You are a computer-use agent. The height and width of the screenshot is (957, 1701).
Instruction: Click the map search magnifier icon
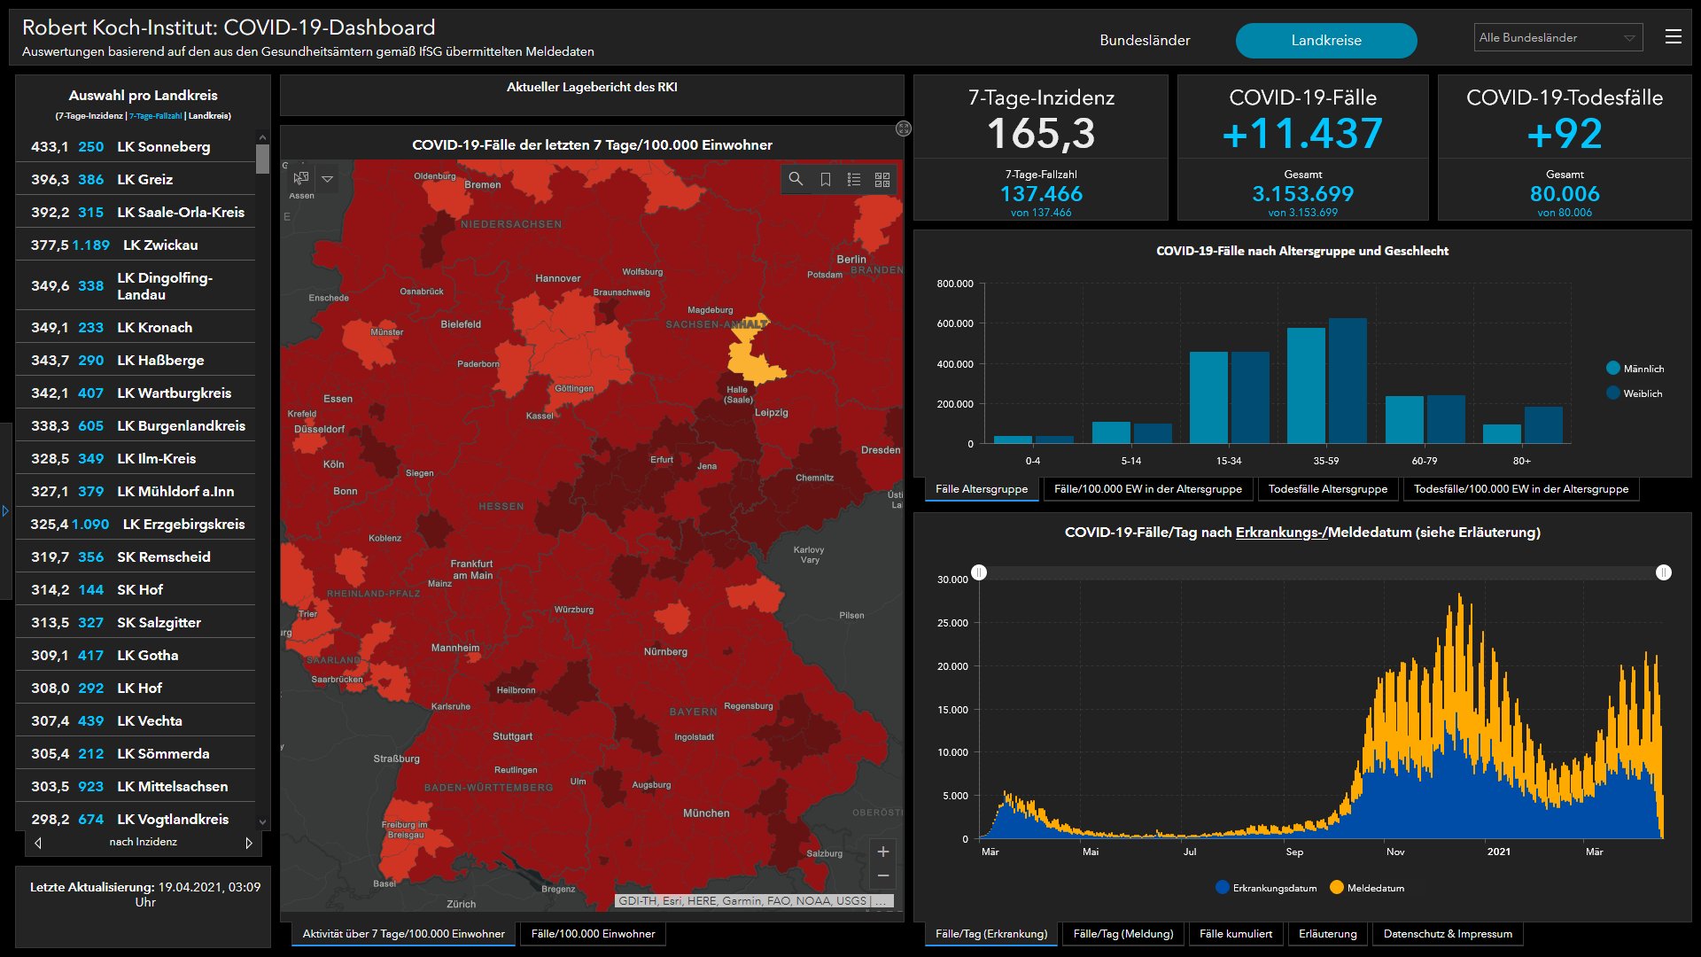pos(796,179)
